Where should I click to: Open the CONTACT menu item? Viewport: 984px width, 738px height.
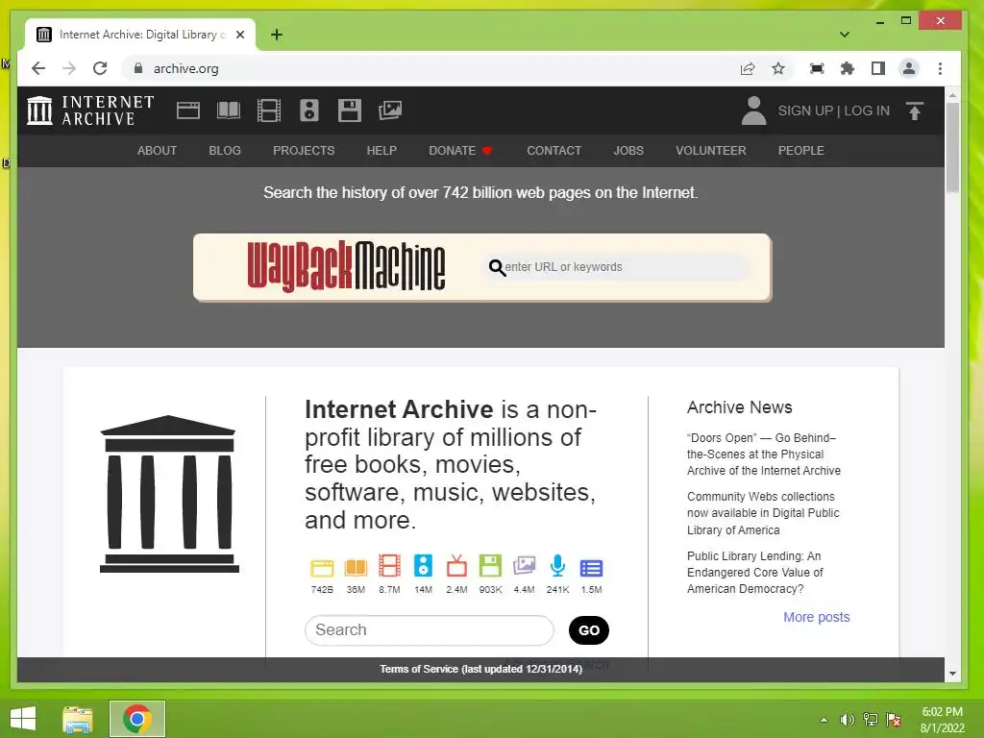(x=554, y=151)
